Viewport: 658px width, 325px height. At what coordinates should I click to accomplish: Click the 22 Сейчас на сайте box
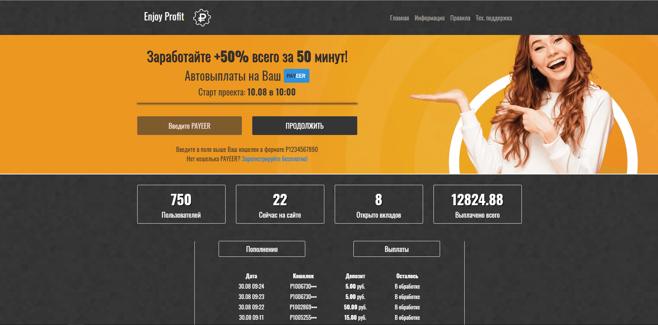[x=280, y=204]
